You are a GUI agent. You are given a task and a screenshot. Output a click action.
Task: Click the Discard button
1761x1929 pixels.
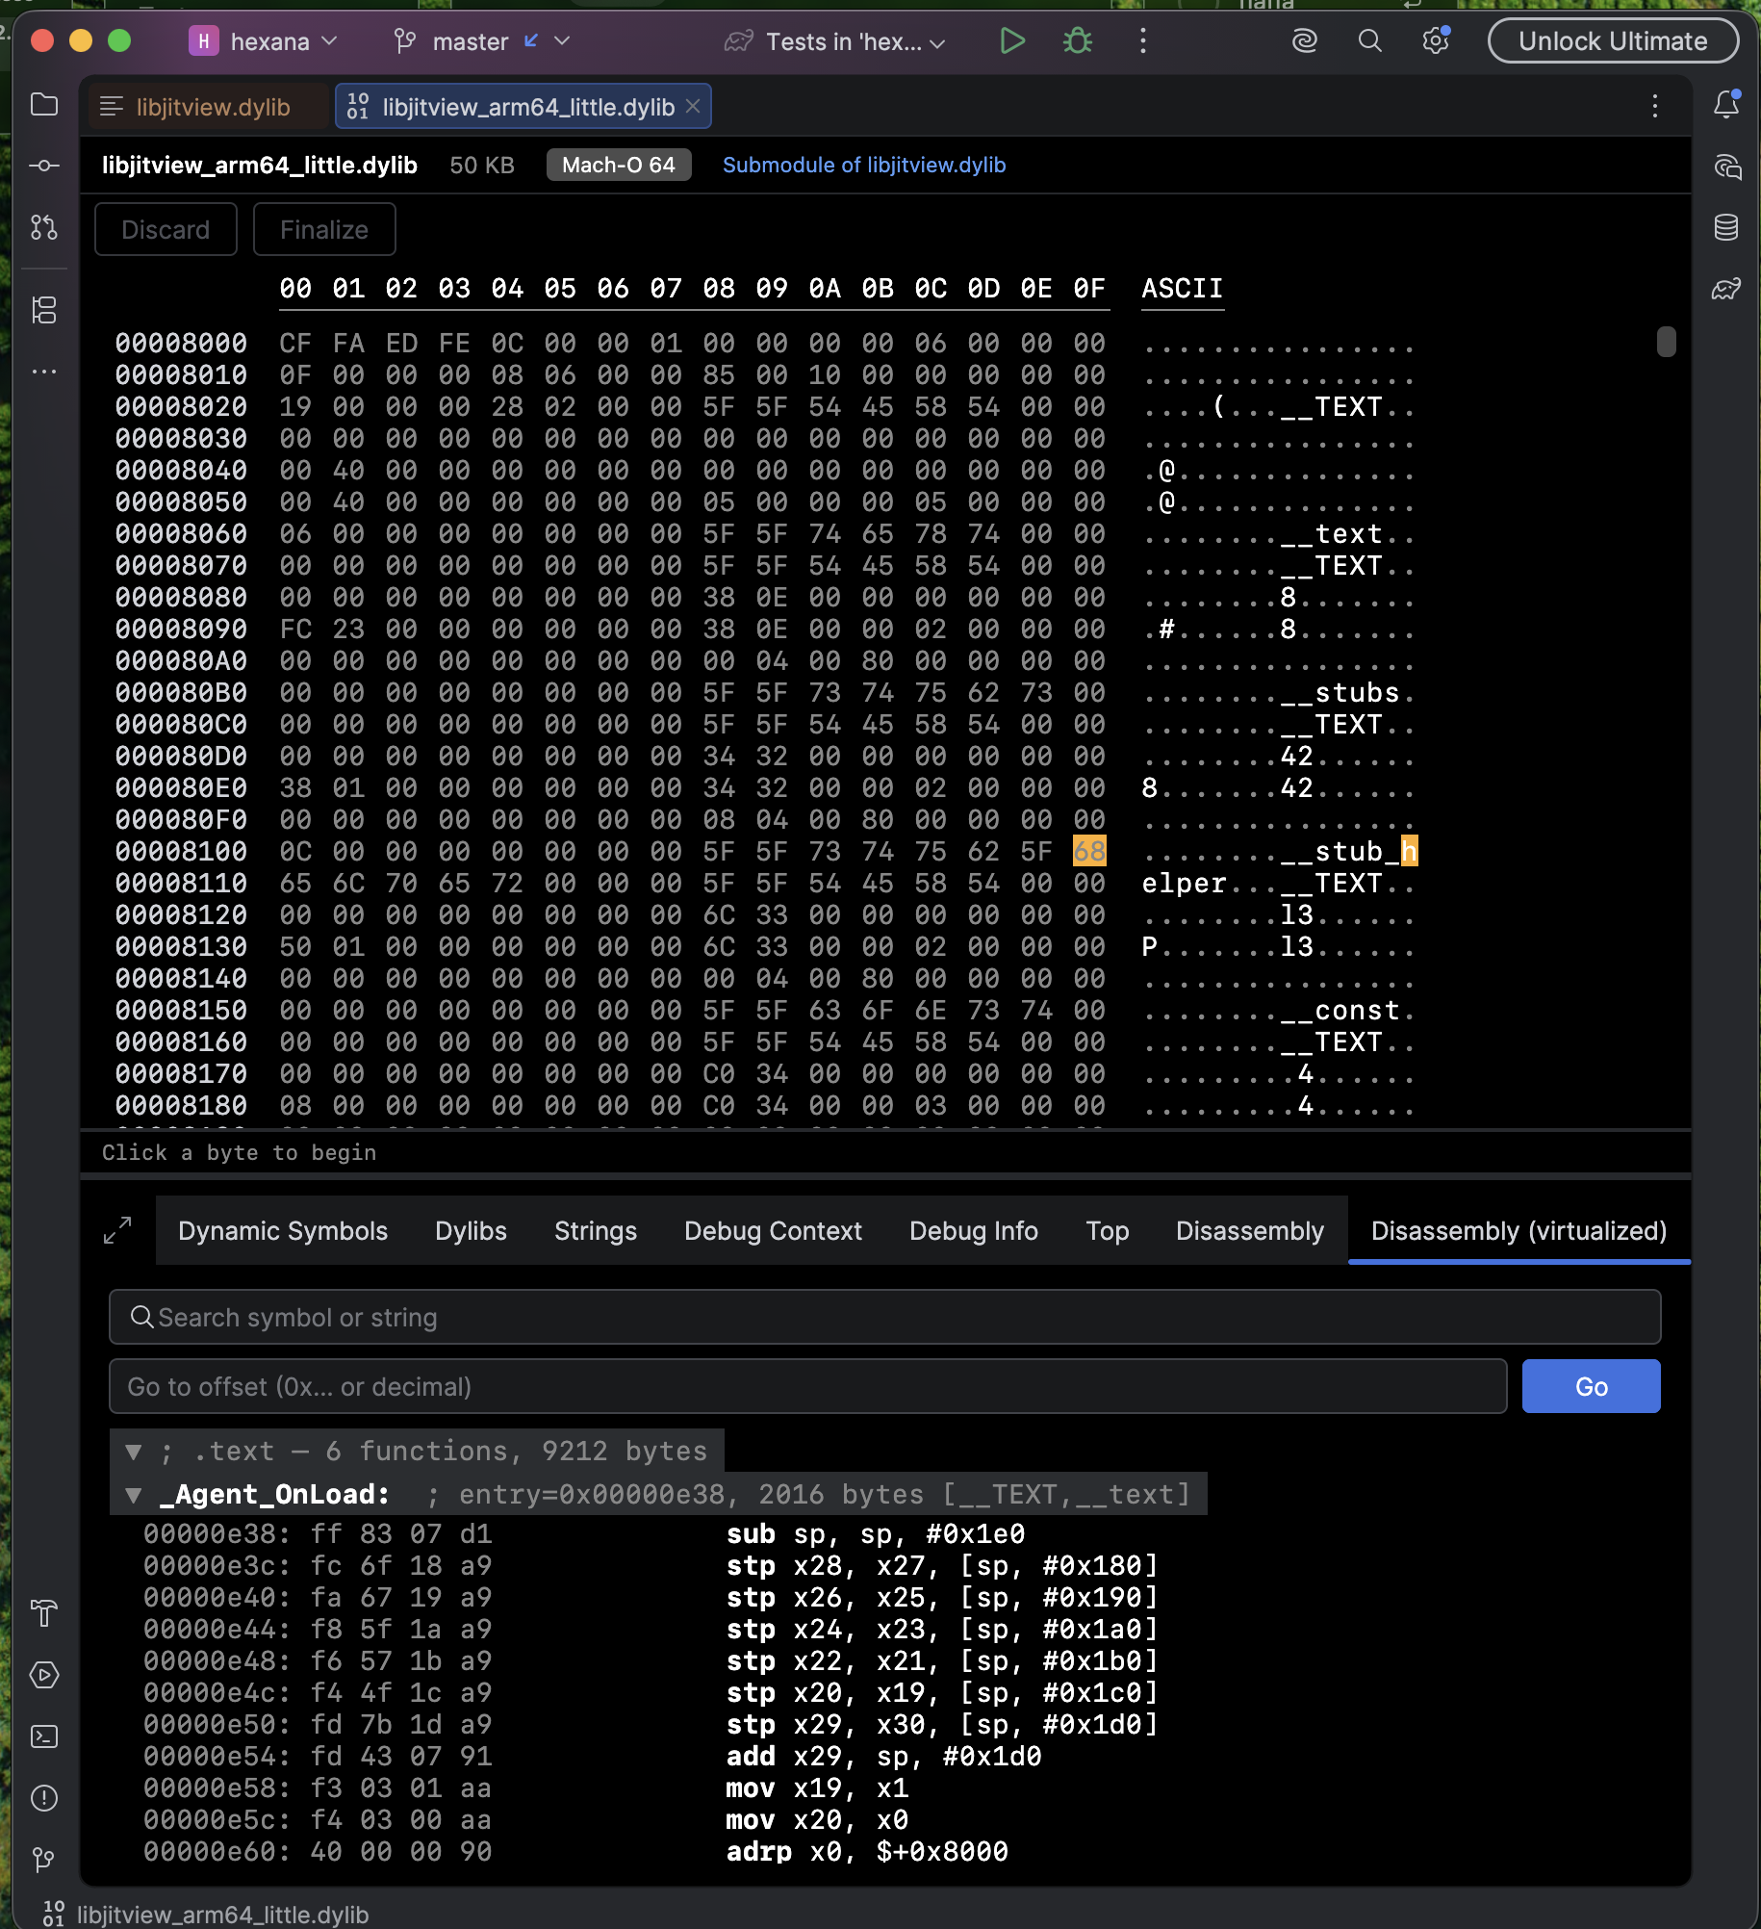point(166,229)
